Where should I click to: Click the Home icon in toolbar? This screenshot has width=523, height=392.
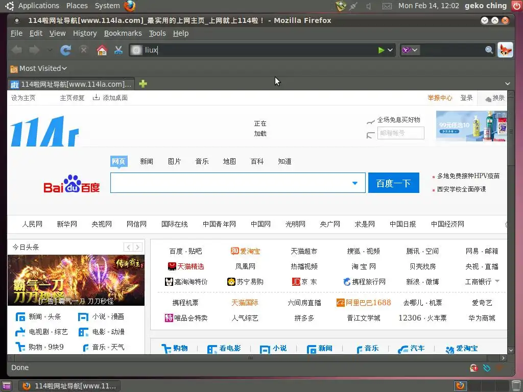pos(102,50)
